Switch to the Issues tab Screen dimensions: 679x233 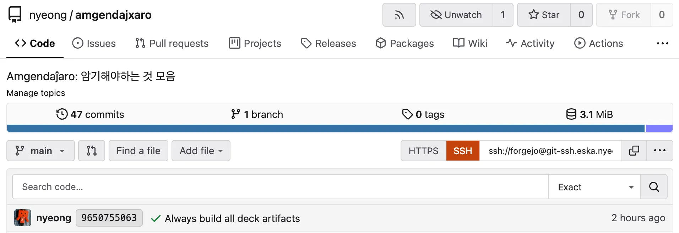[x=94, y=43]
